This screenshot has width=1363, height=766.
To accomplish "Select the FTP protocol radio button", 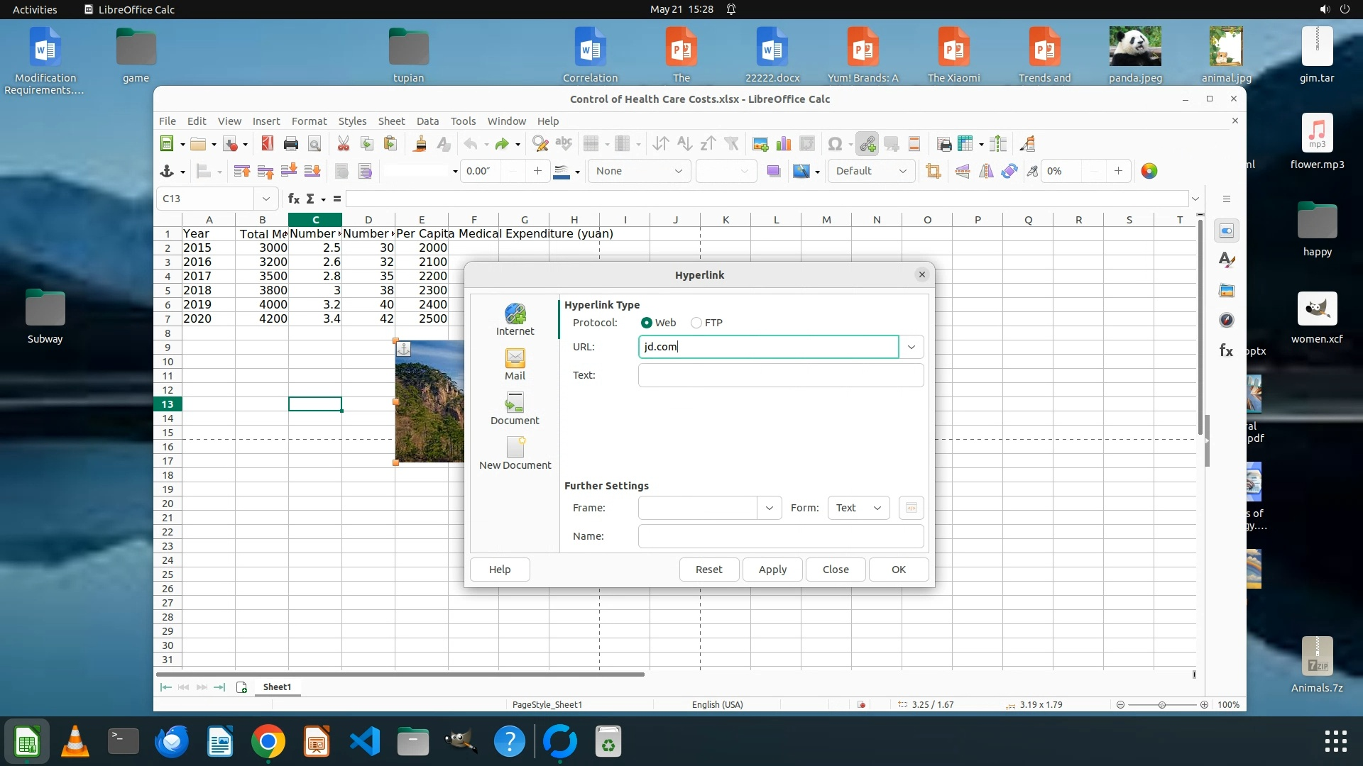I will (696, 323).
